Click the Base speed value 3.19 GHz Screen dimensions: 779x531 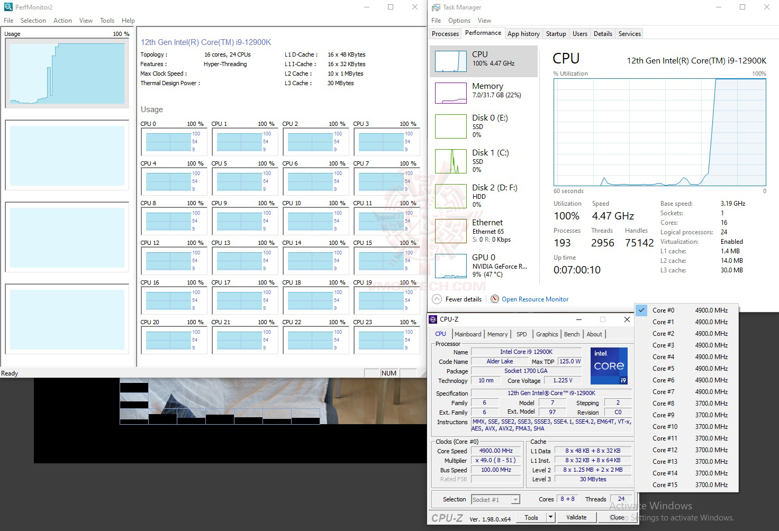pos(733,204)
